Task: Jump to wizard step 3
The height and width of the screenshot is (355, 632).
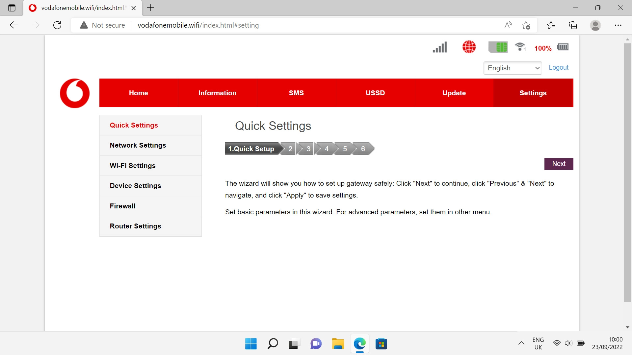Action: tap(308, 149)
